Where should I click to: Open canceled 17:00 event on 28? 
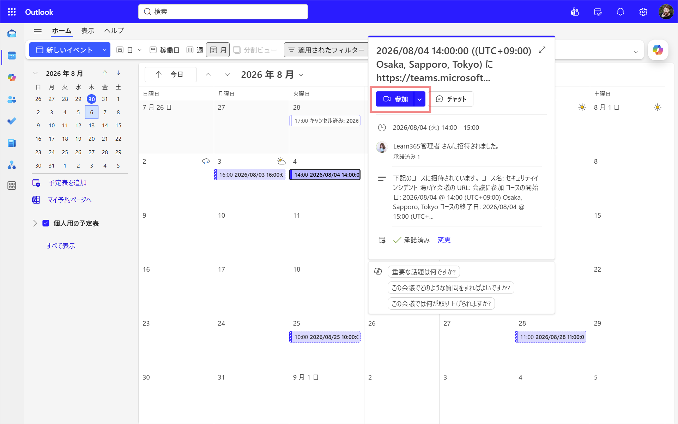point(325,121)
